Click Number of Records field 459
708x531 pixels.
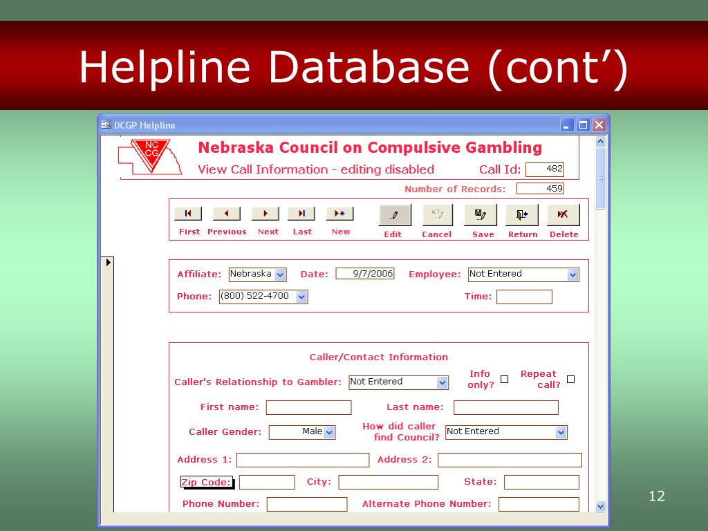(540, 188)
